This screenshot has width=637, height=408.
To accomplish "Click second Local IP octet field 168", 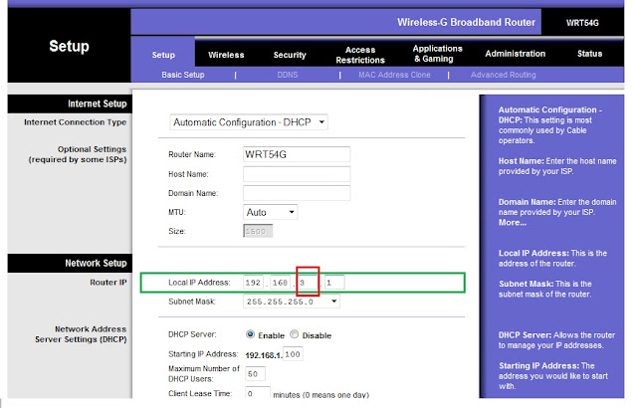I will coord(281,283).
